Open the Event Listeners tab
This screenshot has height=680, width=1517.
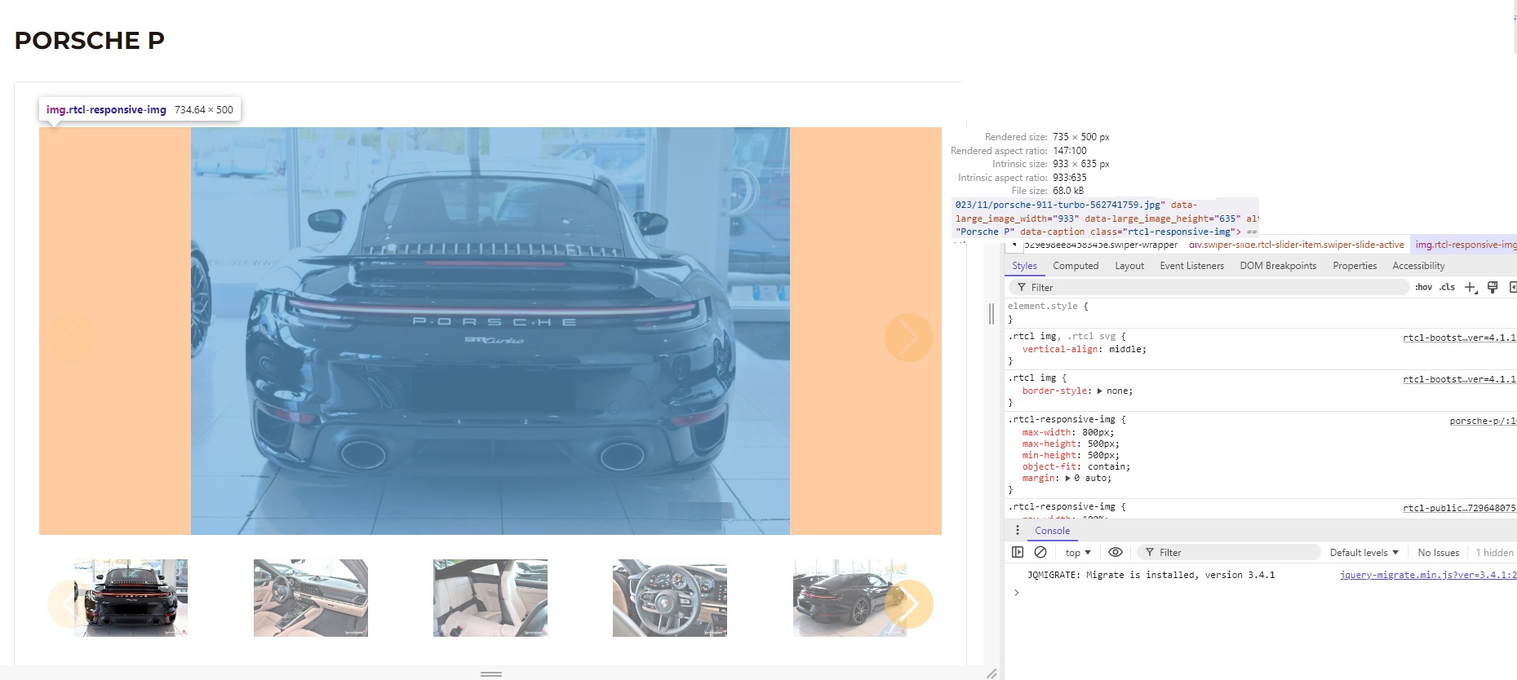click(x=1191, y=266)
